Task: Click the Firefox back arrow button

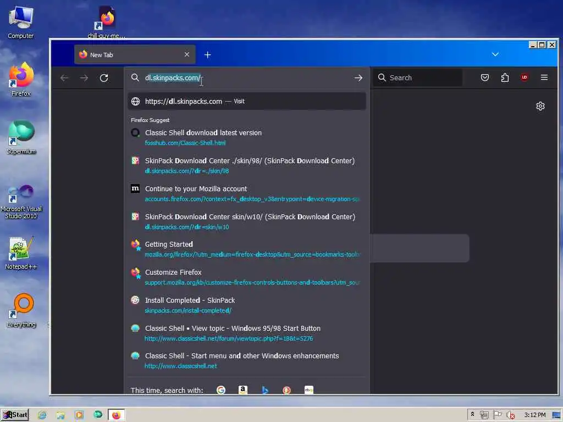Action: point(64,78)
